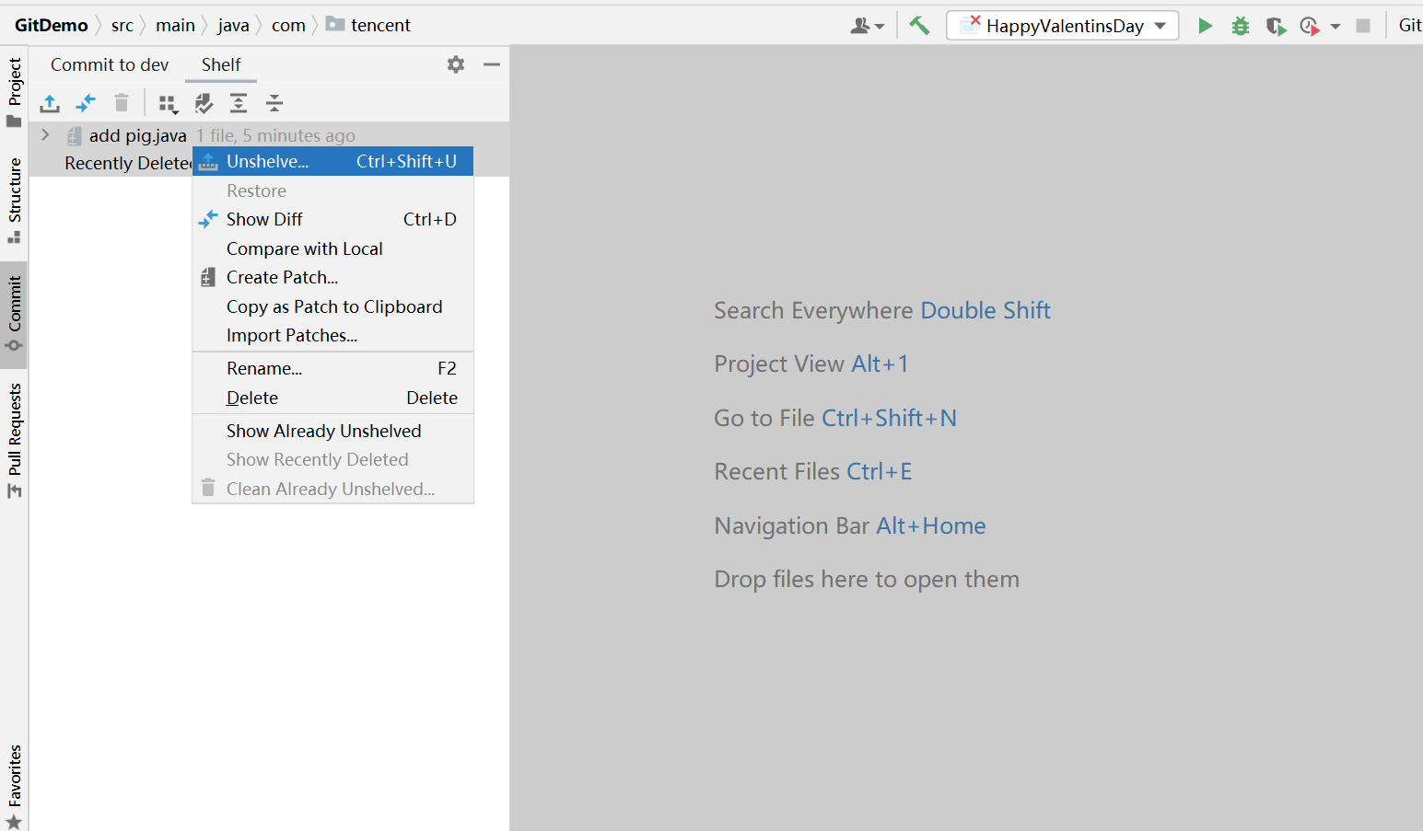Open the Profiler dropdown arrow

pos(1336,25)
